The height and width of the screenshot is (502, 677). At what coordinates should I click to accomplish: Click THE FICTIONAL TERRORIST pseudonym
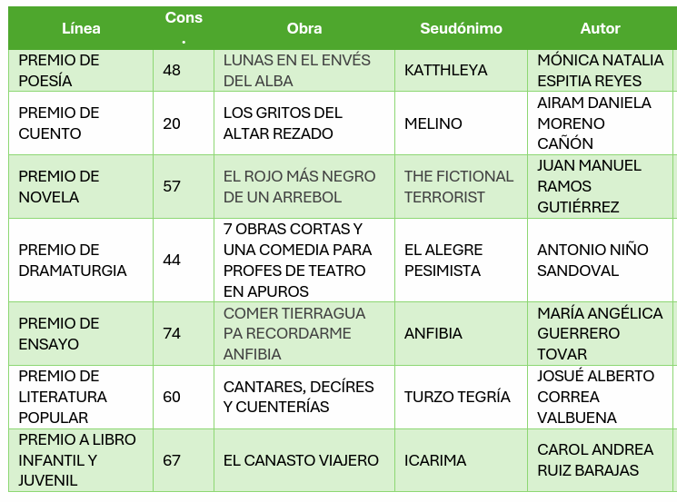(x=459, y=186)
